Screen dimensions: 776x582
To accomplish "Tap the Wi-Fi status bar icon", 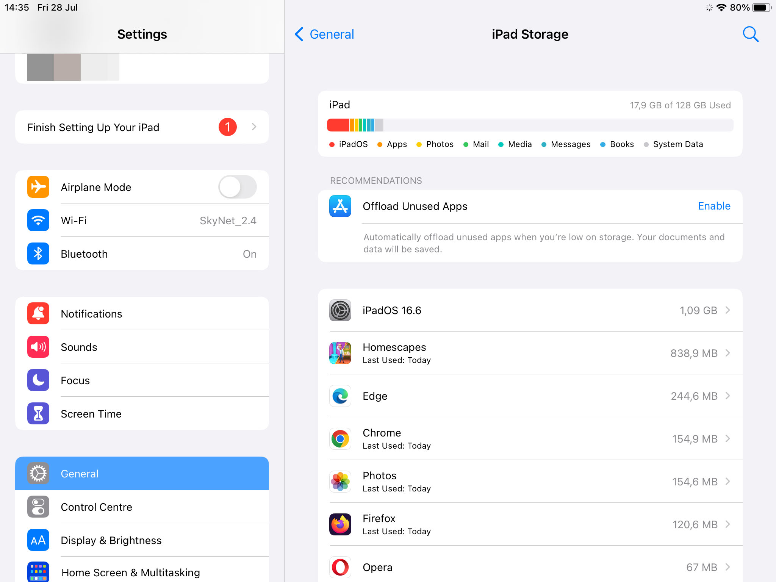I will click(x=722, y=7).
